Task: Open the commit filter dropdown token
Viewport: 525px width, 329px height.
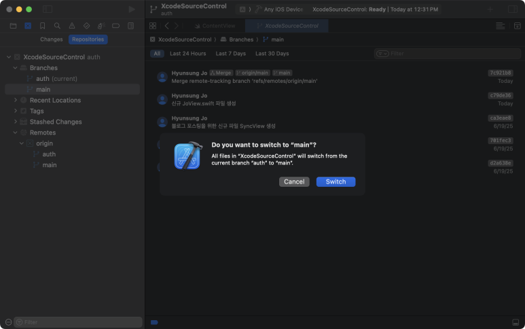Action: click(382, 54)
